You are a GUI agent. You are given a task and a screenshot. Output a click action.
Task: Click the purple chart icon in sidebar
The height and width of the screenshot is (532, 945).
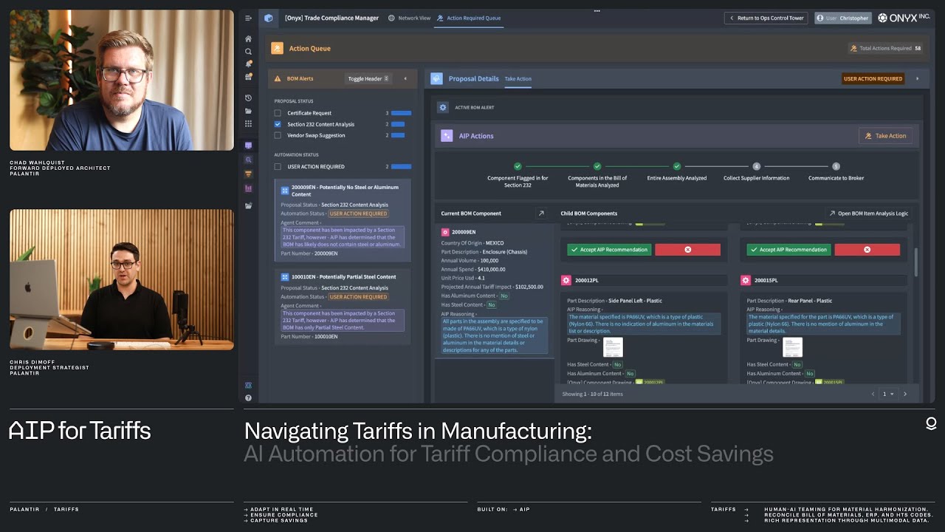tap(248, 188)
